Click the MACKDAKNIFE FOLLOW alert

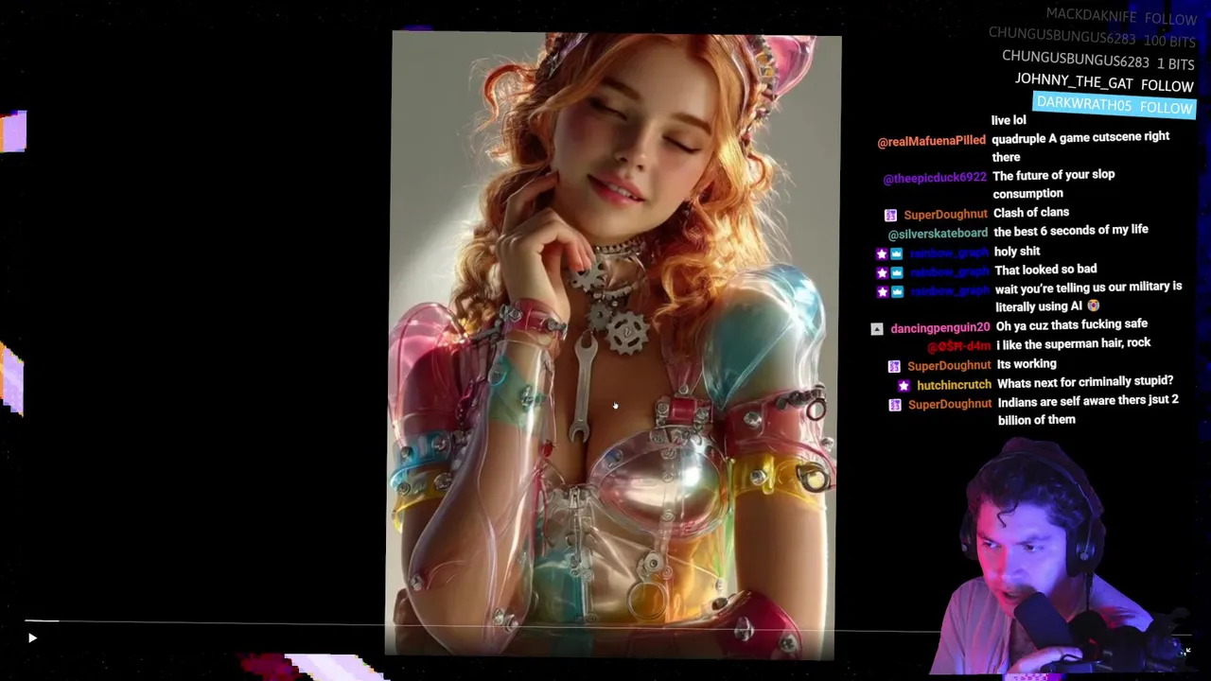[x=1121, y=16]
